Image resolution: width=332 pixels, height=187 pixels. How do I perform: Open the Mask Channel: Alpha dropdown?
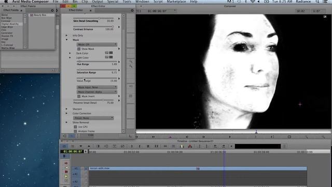(x=97, y=92)
